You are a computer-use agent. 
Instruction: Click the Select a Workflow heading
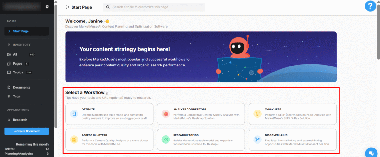[x=85, y=92]
